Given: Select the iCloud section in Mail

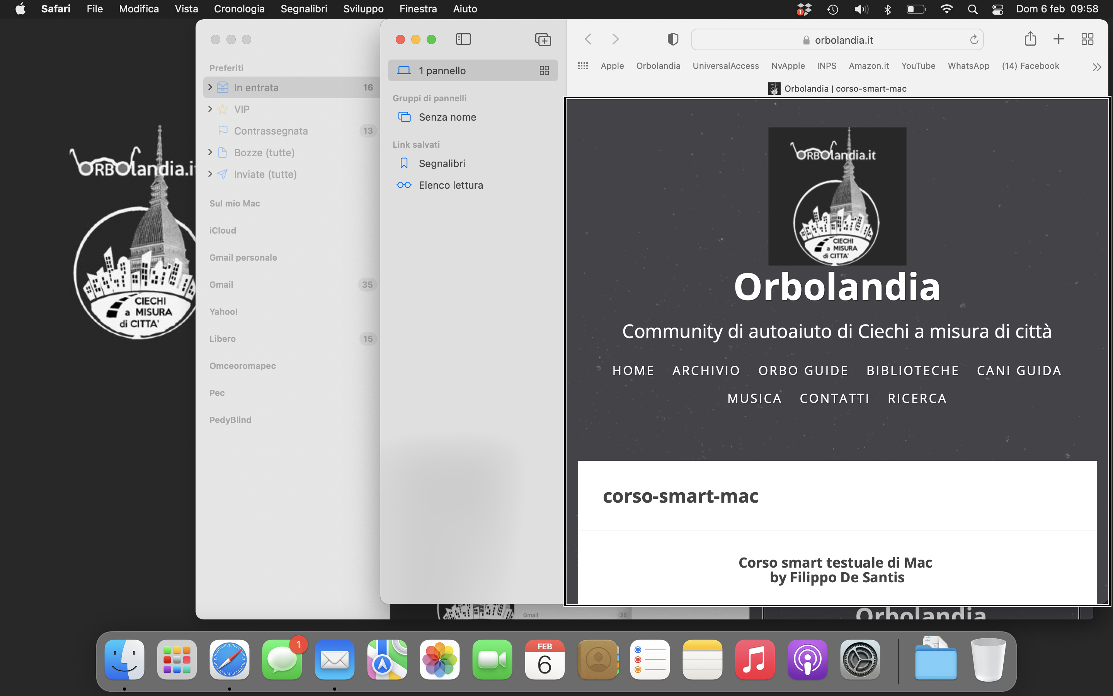Looking at the screenshot, I should point(223,230).
